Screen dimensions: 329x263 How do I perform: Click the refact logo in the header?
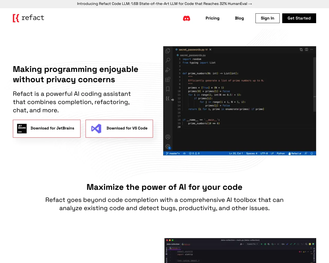click(28, 18)
